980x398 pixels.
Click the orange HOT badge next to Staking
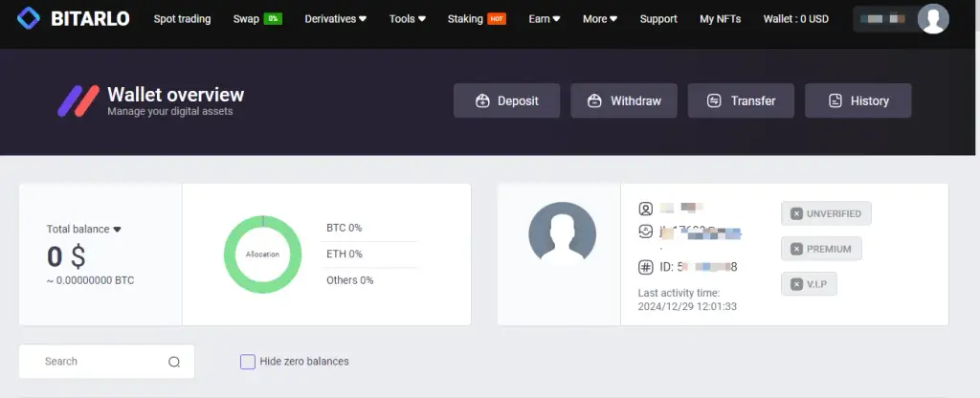pos(497,19)
